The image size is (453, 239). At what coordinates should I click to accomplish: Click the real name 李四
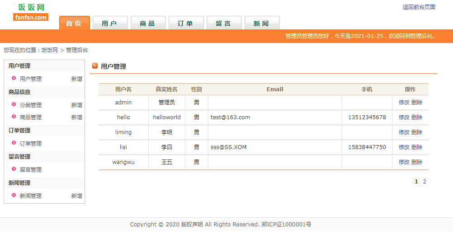click(x=167, y=147)
